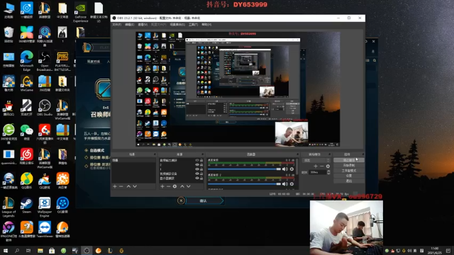Open the 桌面音频 mixer gear settings
Screen dimensions: 454x255
click(292, 169)
